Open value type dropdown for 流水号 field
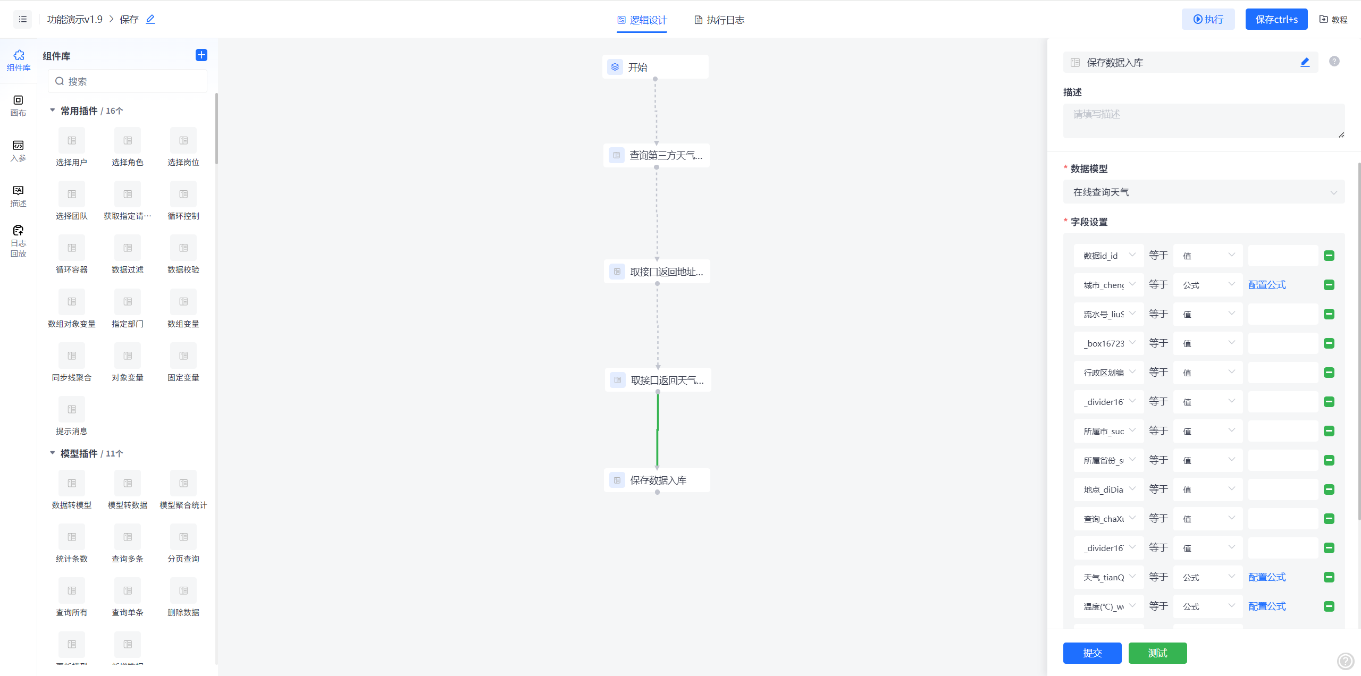 tap(1208, 314)
